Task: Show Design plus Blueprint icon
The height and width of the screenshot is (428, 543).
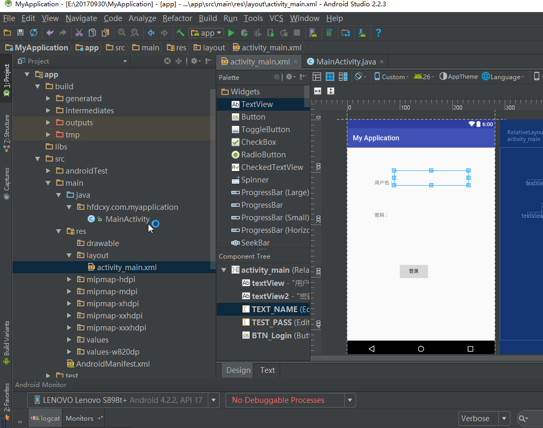Action: [343, 77]
